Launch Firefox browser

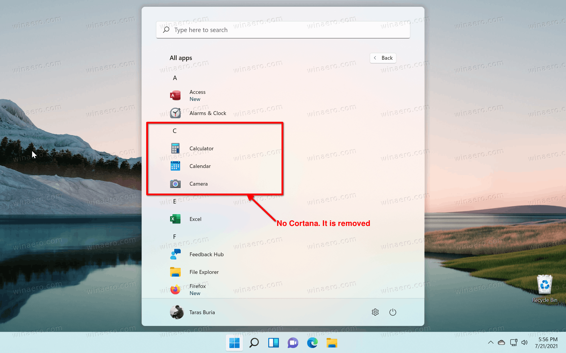click(x=197, y=289)
